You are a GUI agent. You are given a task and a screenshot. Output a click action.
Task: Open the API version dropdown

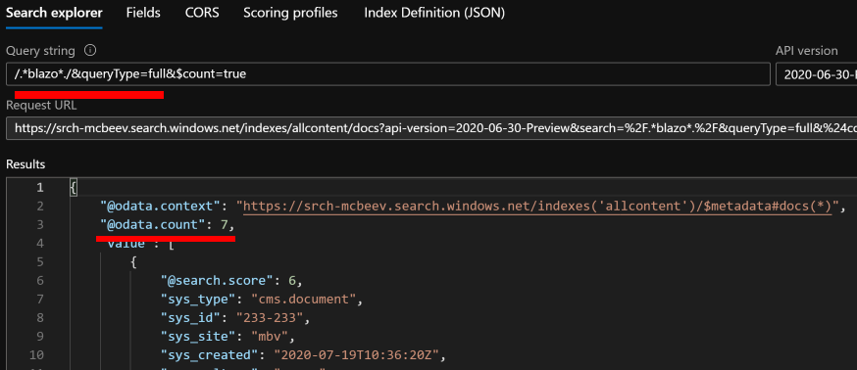[x=816, y=74]
